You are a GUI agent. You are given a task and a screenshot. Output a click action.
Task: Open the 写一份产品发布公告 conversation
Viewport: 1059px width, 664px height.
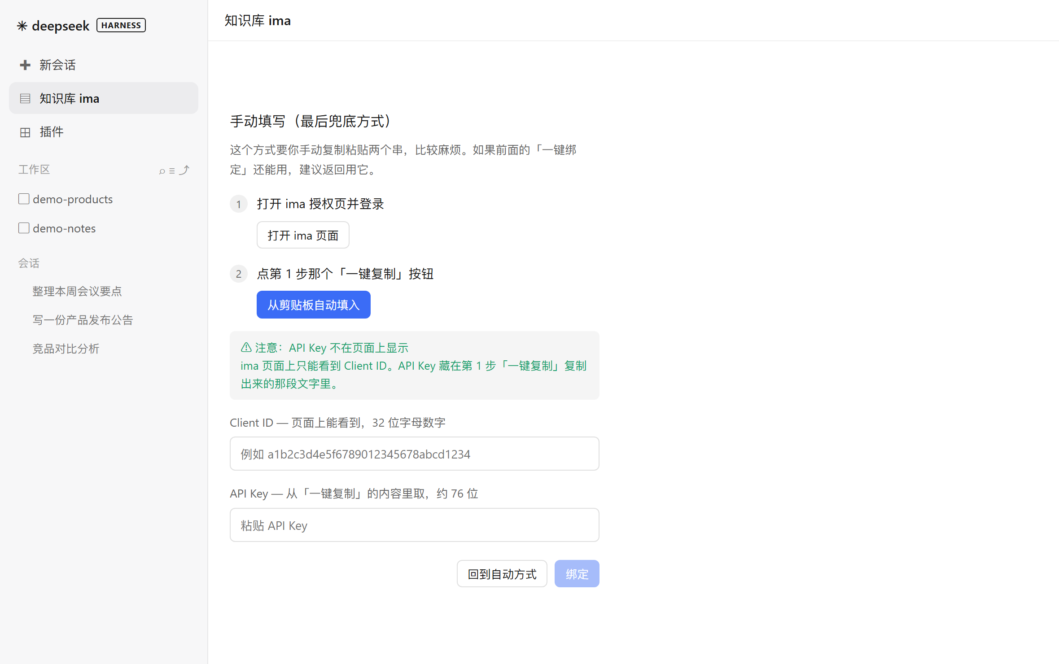[x=83, y=320]
